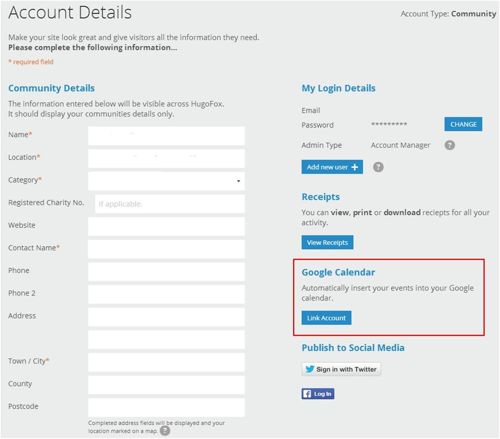
Task: Click Link Account for Google Calendar
Action: point(326,318)
